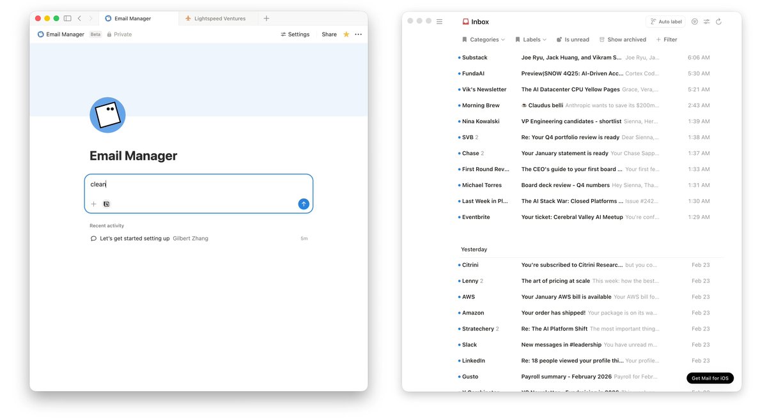This screenshot has width=767, height=418.
Task: Toggle the Is unread filter
Action: click(573, 40)
